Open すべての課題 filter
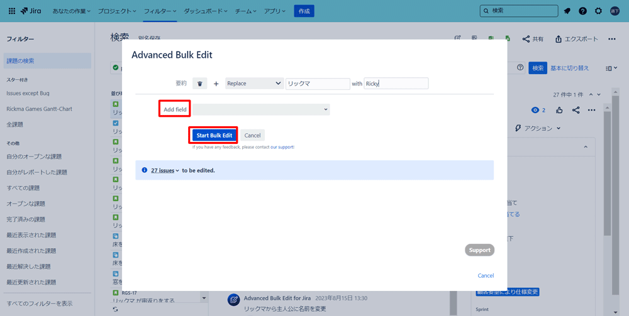Viewport: 629px width, 316px height. click(x=23, y=187)
